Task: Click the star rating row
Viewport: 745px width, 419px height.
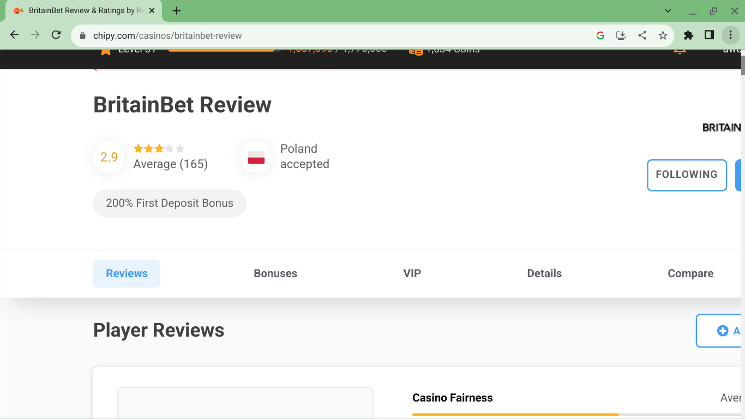Action: point(159,148)
